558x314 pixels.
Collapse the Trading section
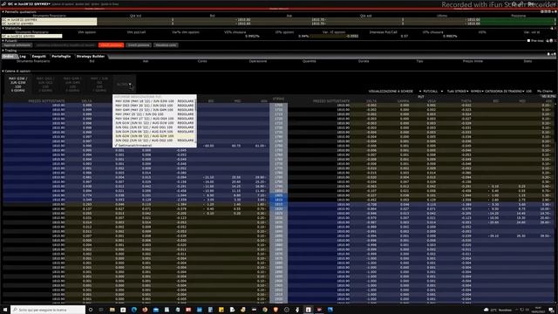[x=3, y=51]
